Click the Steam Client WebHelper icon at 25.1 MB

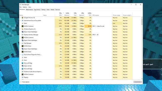coord(23,49)
